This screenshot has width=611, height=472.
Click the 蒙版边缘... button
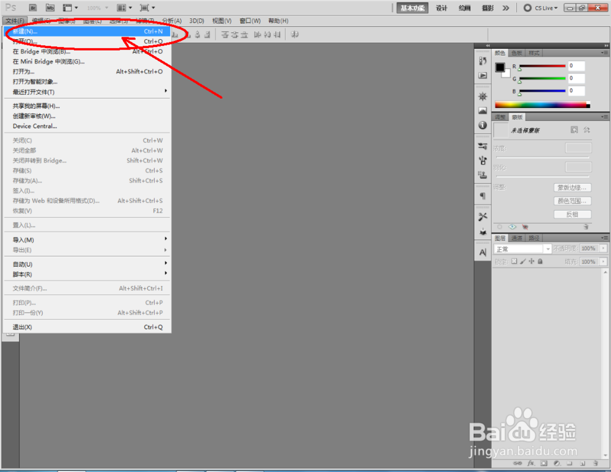[572, 187]
